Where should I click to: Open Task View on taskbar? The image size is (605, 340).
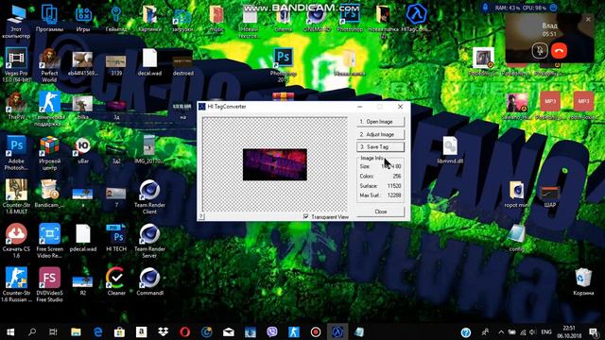pos(53,331)
